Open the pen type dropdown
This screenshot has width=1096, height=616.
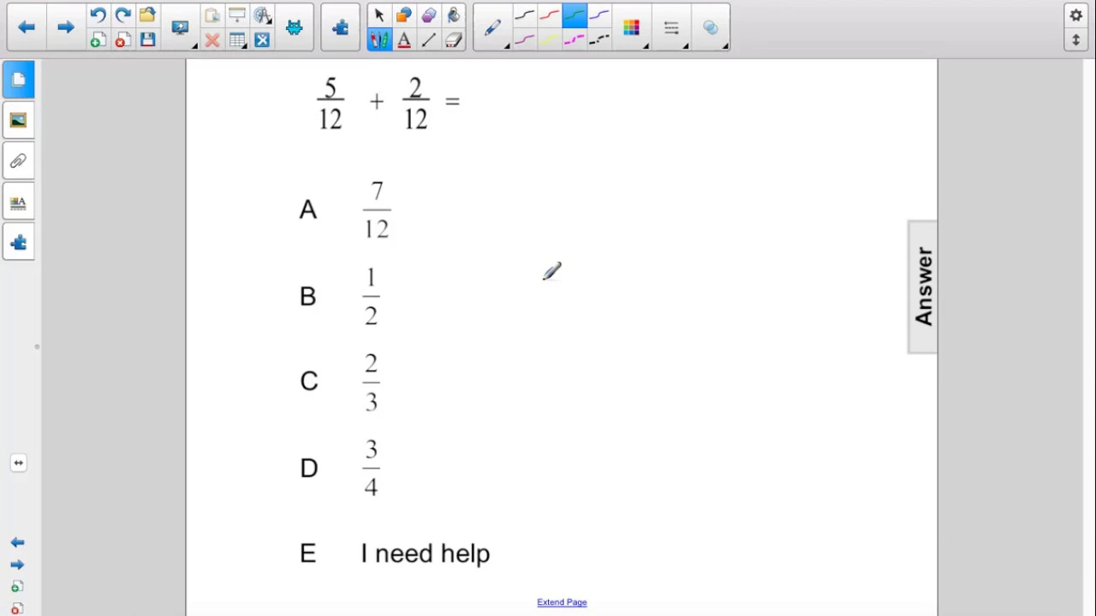[492, 27]
